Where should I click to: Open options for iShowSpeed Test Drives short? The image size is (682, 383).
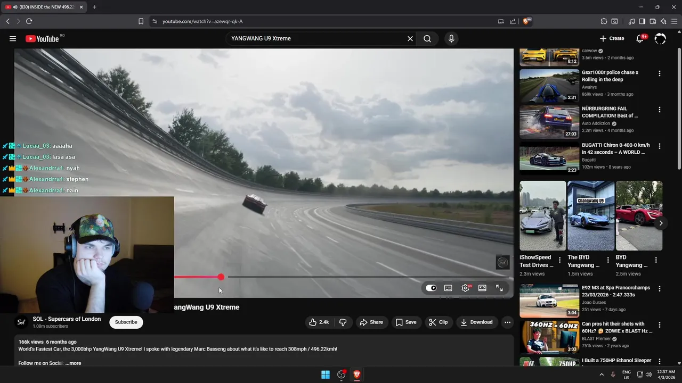(559, 260)
